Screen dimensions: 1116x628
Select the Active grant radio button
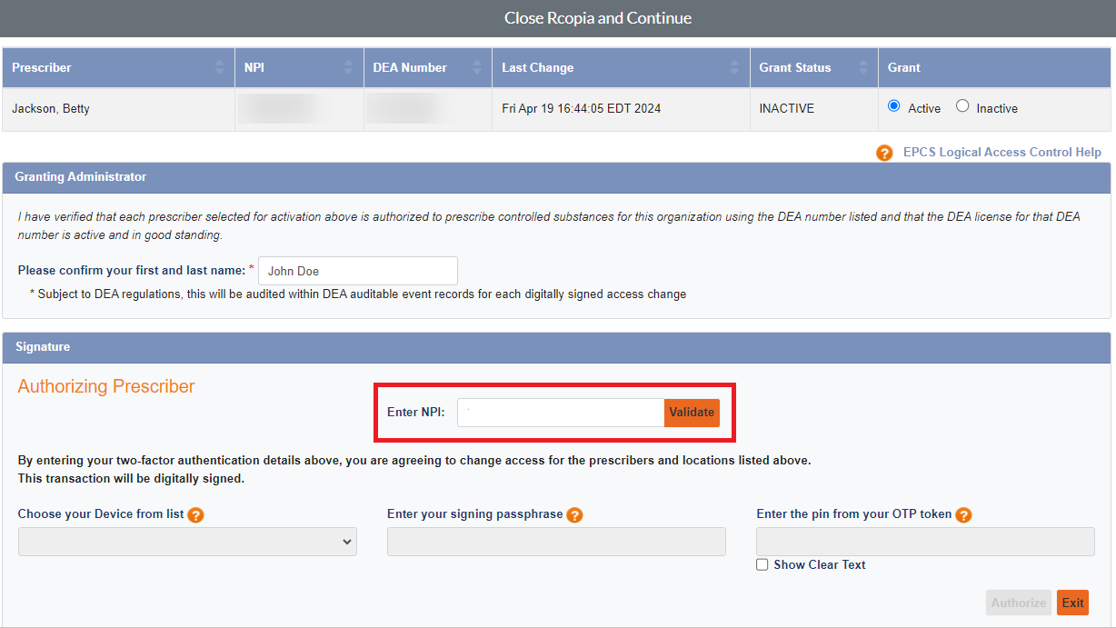[x=894, y=106]
